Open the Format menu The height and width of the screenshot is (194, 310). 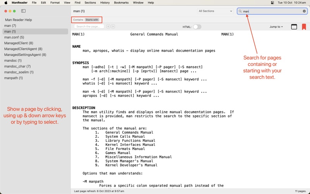pos(55,3)
